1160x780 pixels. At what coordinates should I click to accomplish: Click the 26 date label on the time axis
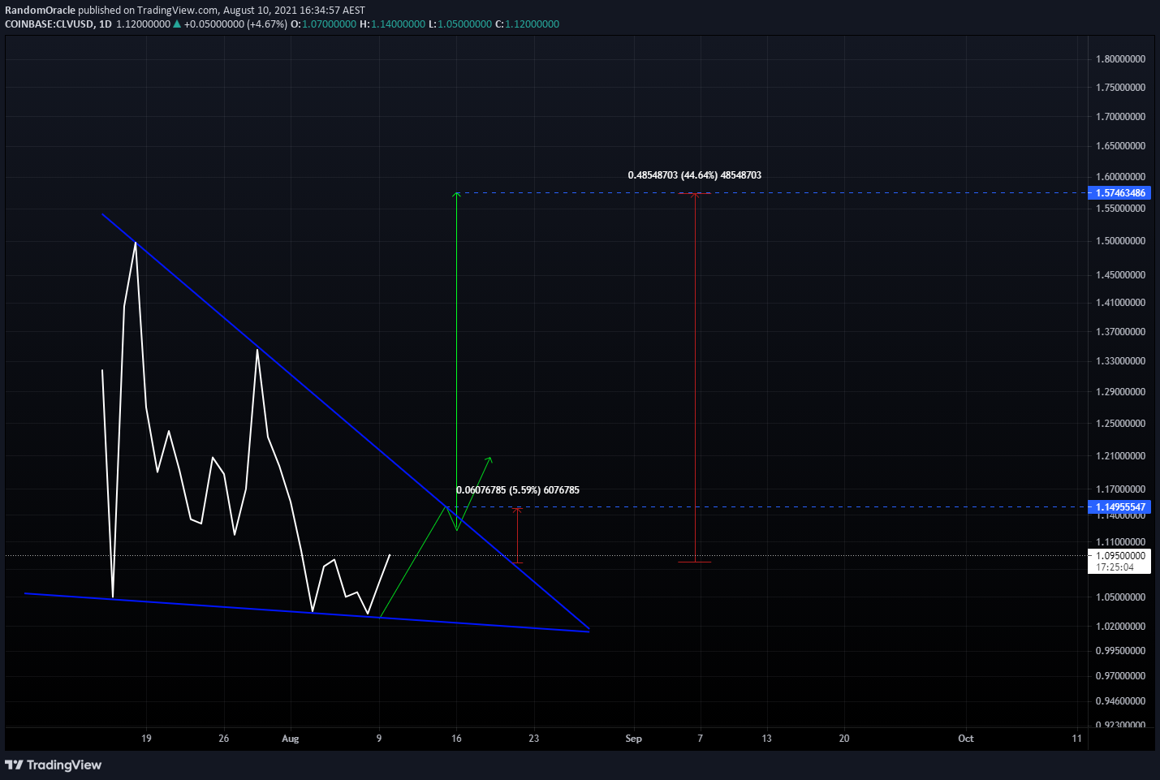[224, 739]
